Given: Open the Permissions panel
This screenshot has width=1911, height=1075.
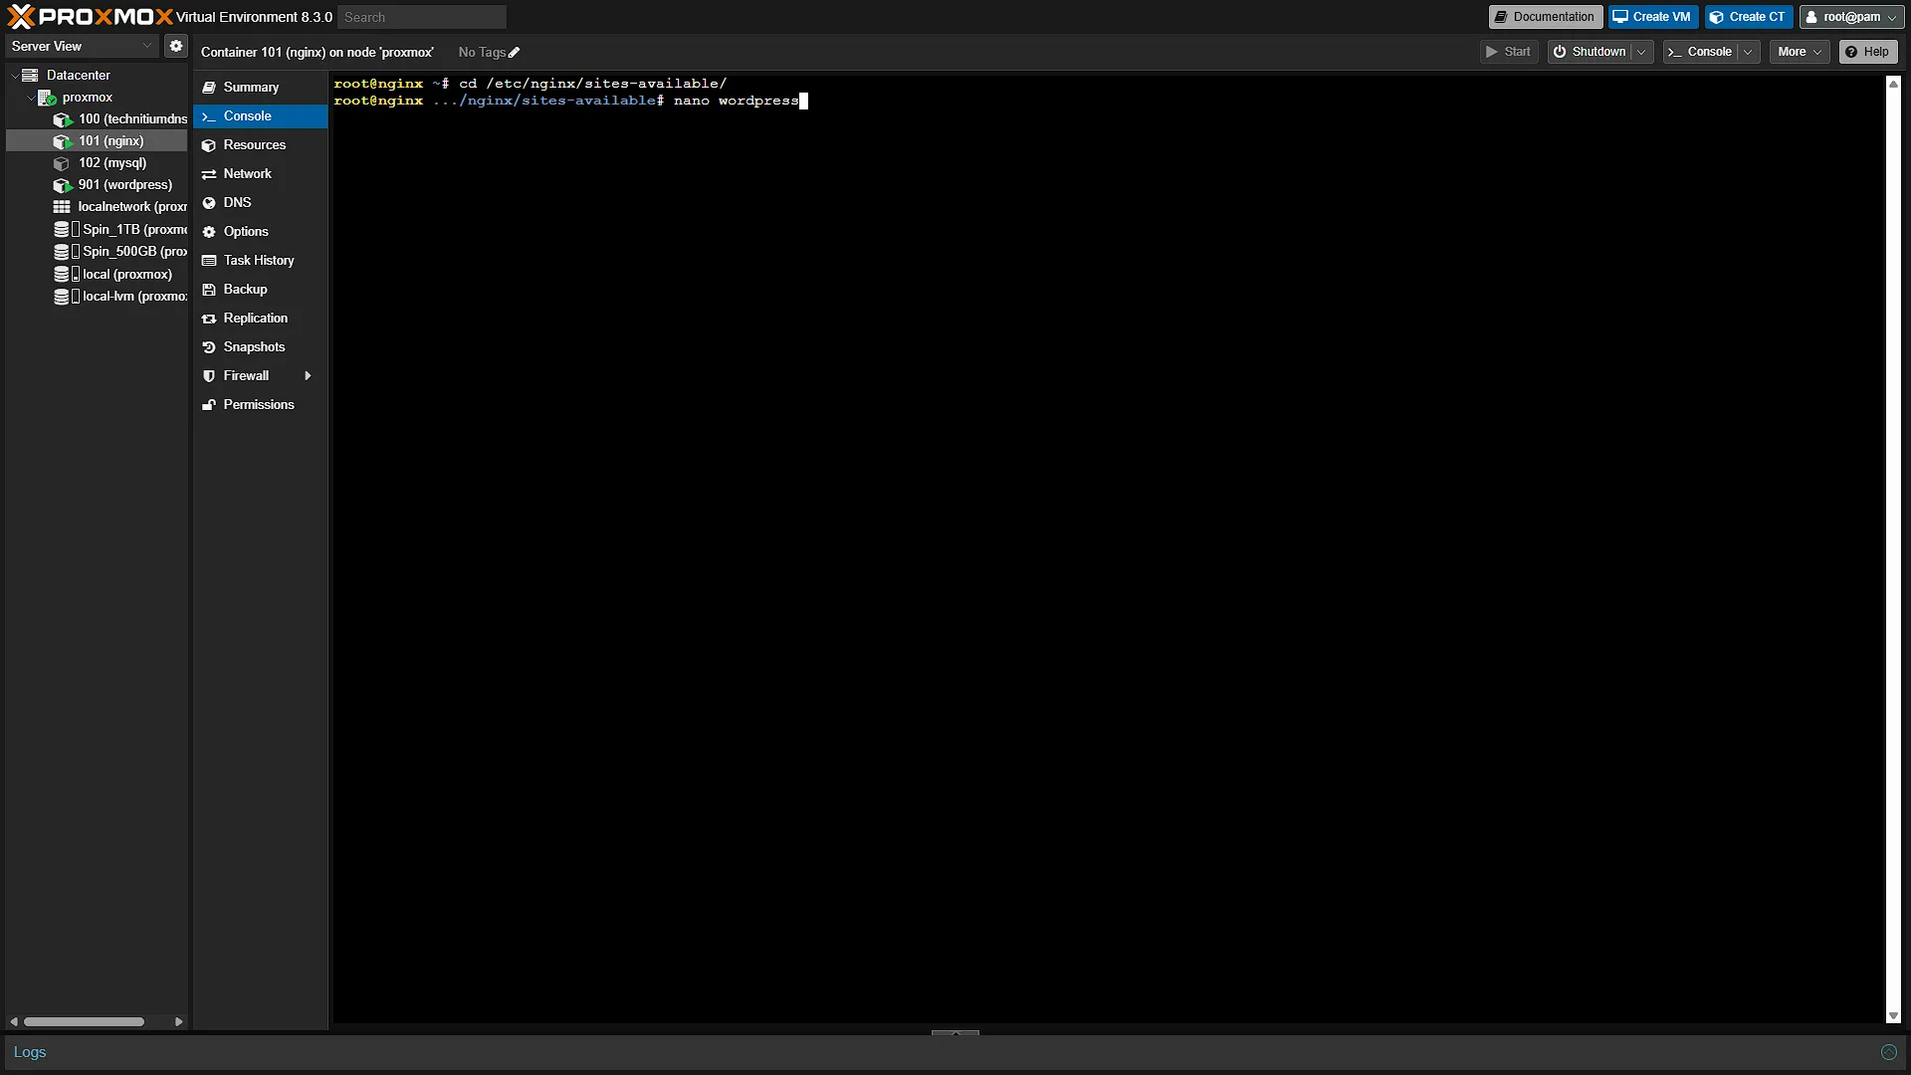Looking at the screenshot, I should [x=260, y=405].
